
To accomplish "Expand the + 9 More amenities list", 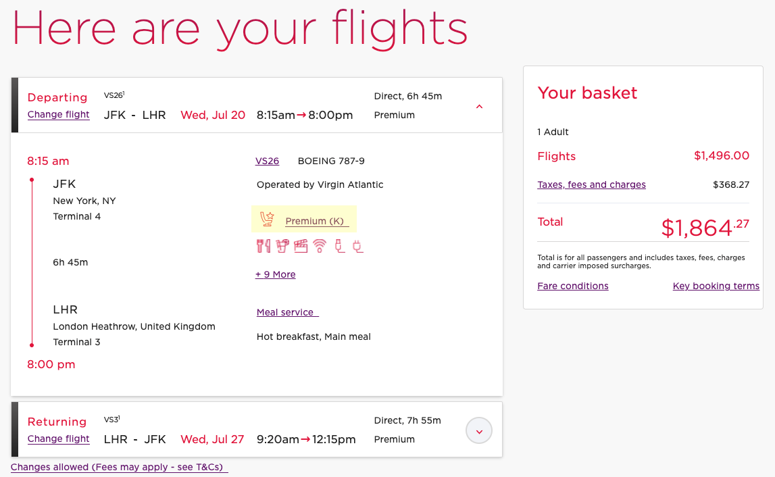I will point(275,274).
